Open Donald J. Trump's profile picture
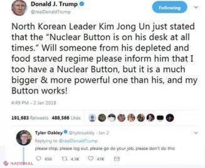 (x=19, y=8)
